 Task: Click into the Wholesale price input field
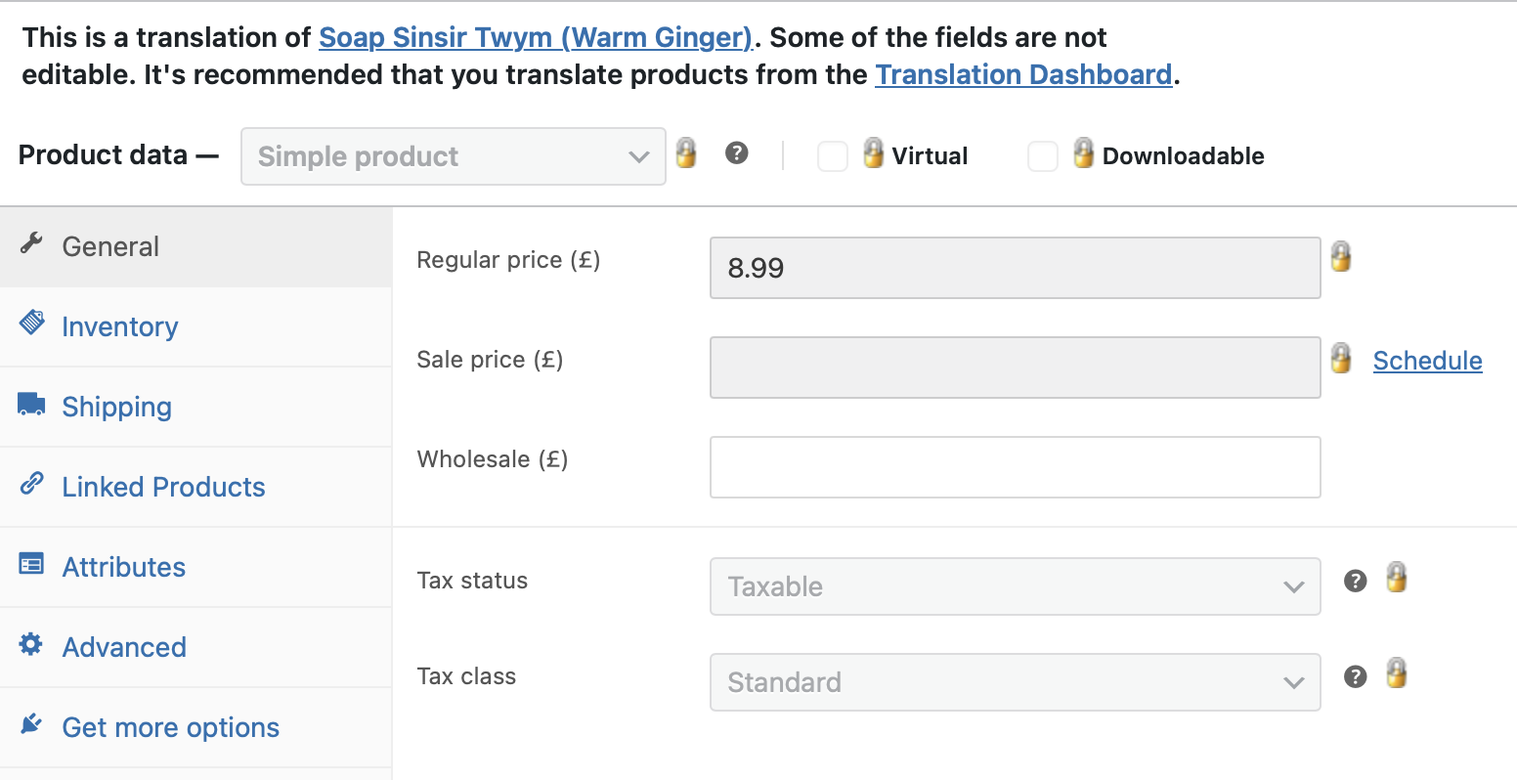1016,467
